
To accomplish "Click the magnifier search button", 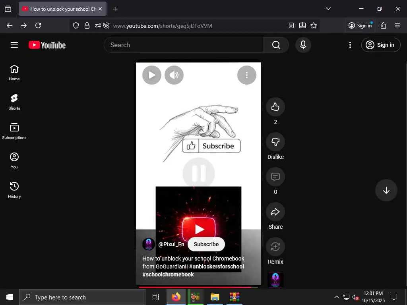I will coord(276,45).
